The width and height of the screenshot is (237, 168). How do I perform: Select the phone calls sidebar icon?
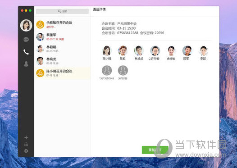click(x=26, y=52)
